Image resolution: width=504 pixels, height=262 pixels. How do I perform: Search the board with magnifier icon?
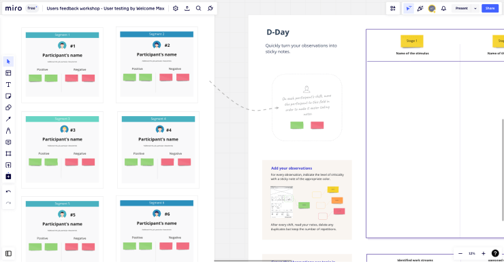[199, 8]
